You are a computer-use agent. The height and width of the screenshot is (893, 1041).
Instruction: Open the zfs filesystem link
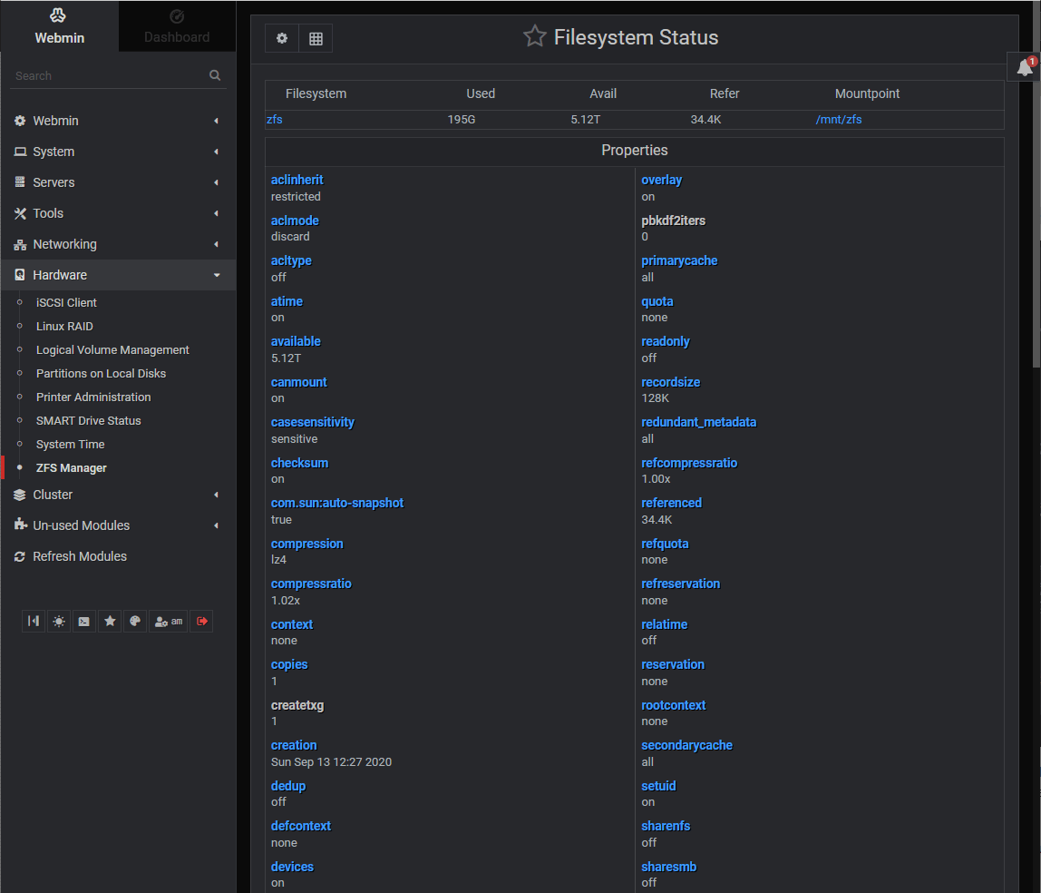275,119
